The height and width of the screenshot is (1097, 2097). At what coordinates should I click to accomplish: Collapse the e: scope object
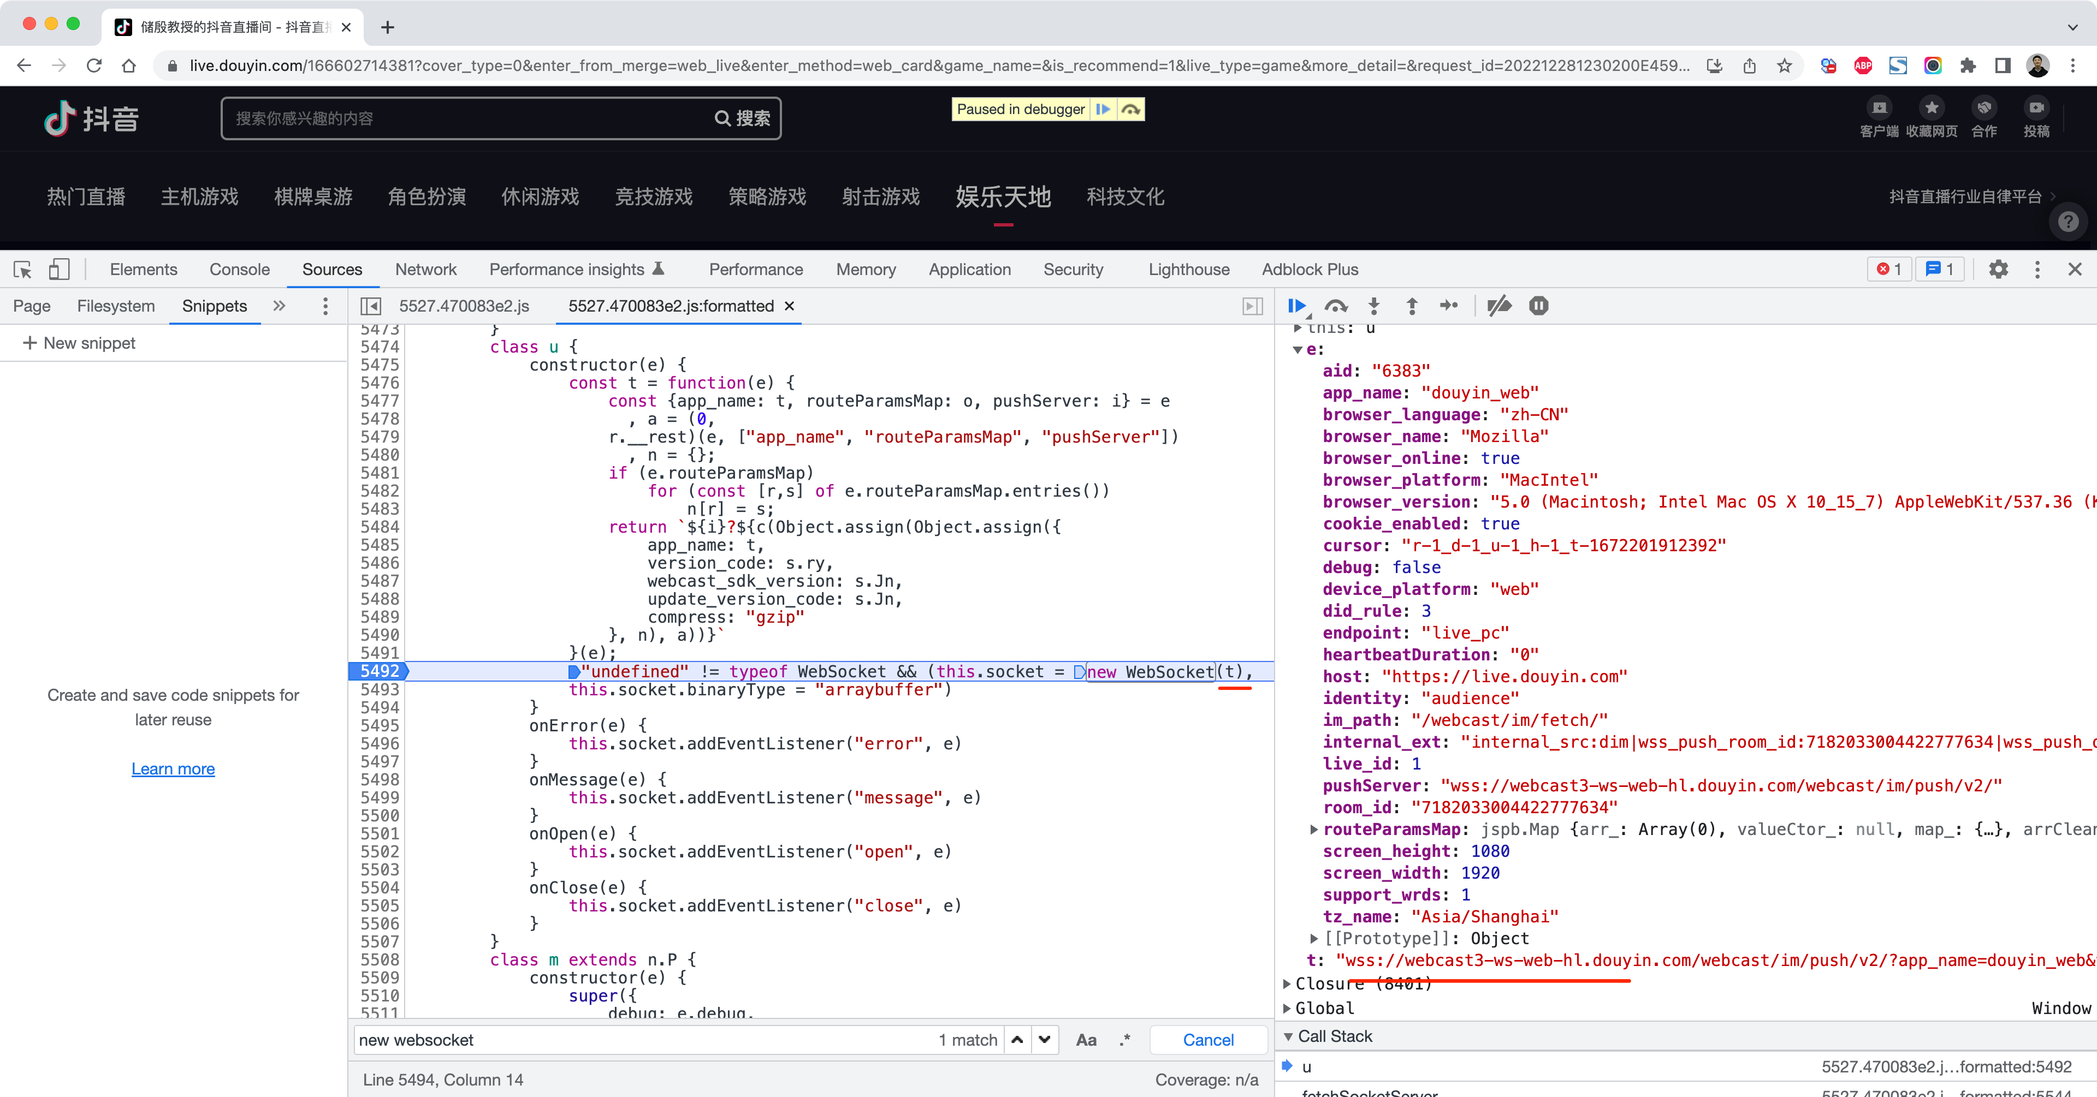pyautogui.click(x=1298, y=350)
